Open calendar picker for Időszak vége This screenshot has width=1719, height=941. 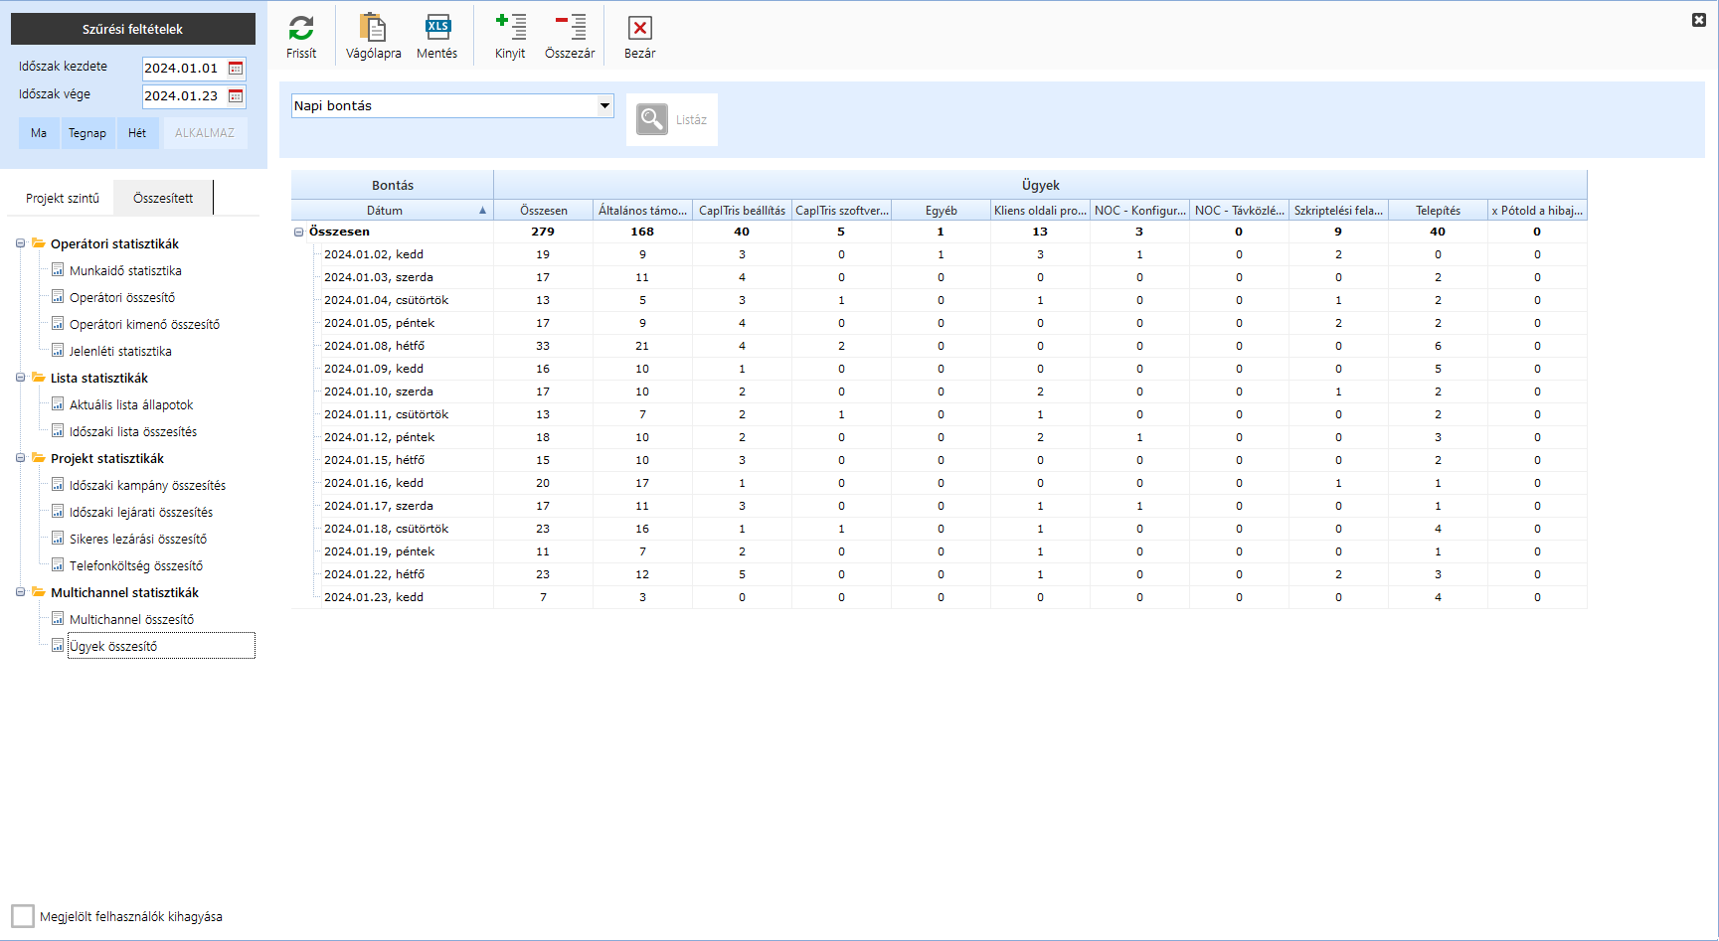coord(236,96)
